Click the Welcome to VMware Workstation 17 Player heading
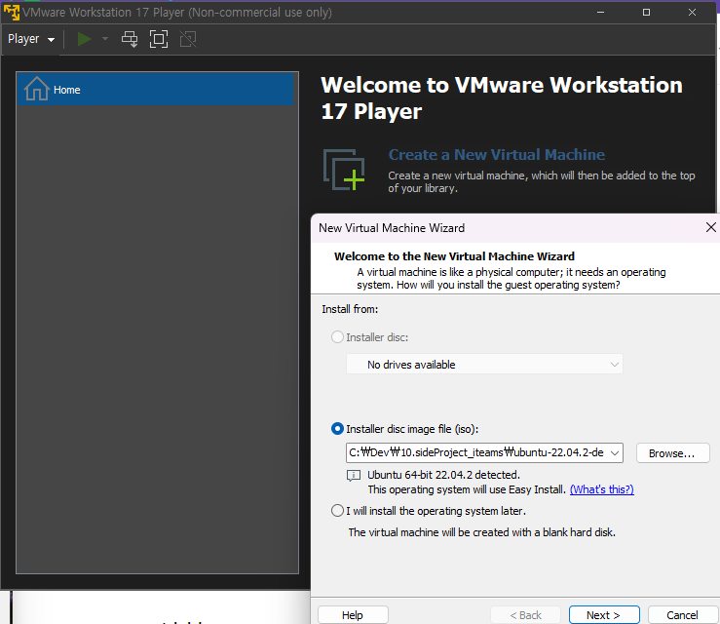 coord(502,97)
